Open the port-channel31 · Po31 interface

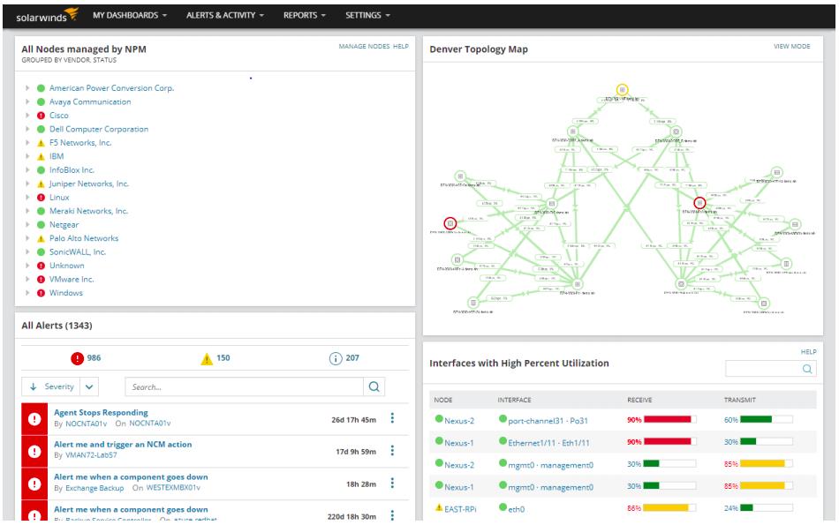point(548,421)
